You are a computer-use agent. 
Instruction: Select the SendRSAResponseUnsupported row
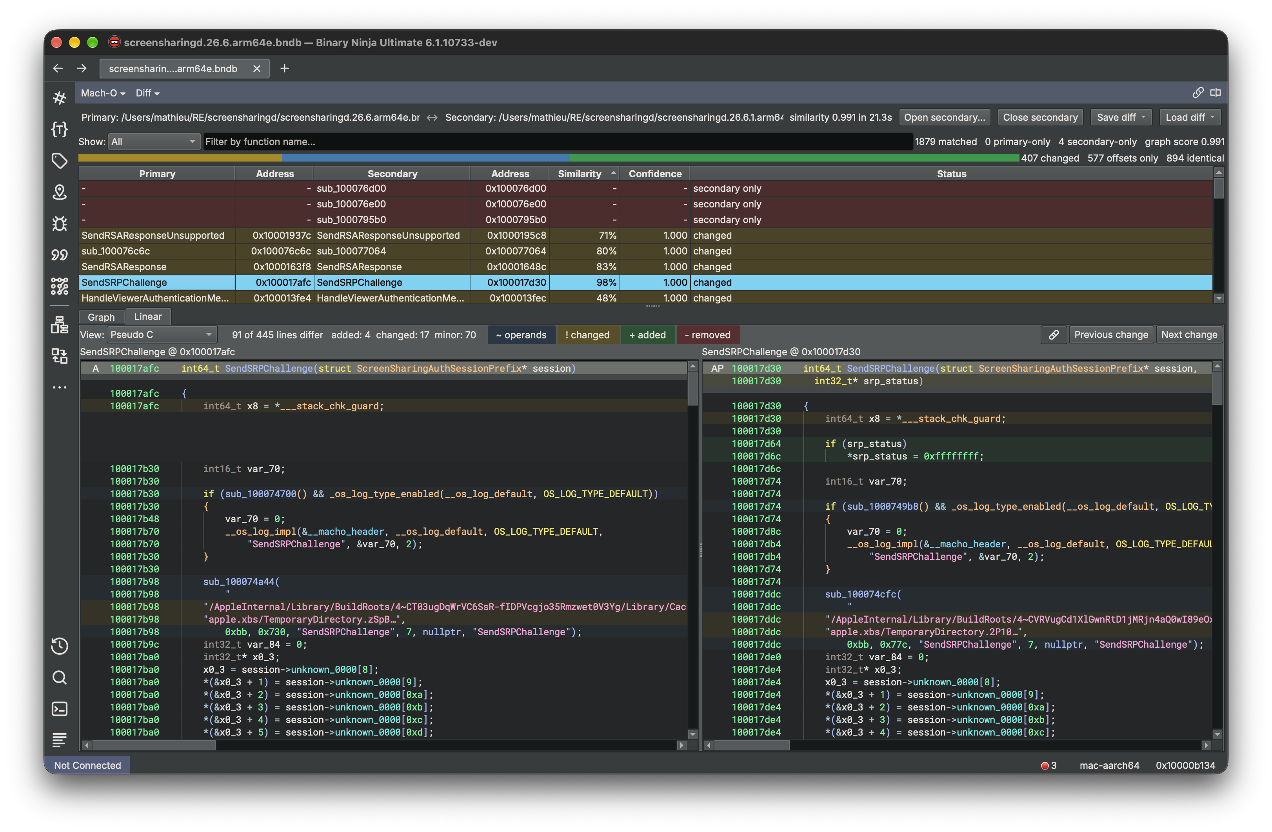646,236
